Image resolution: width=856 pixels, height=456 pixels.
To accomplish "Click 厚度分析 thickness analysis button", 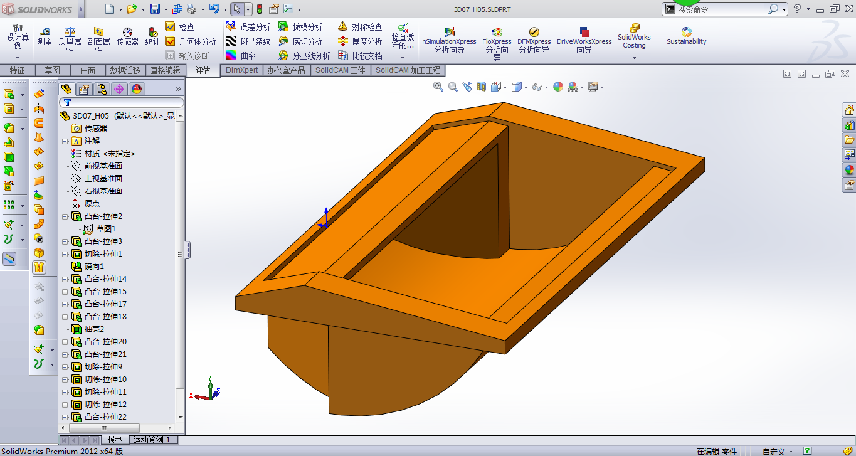I will (360, 41).
